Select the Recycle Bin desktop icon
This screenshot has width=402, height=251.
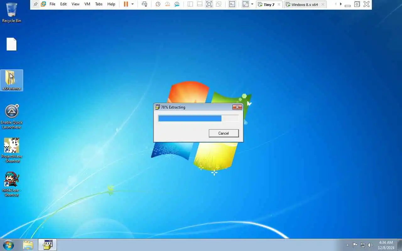[12, 13]
